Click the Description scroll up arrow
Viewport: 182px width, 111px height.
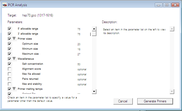172,29
